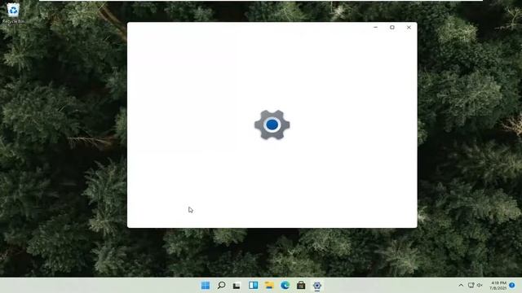Open the Recycle Bin desktop icon
This screenshot has width=522, height=293.
[13, 13]
